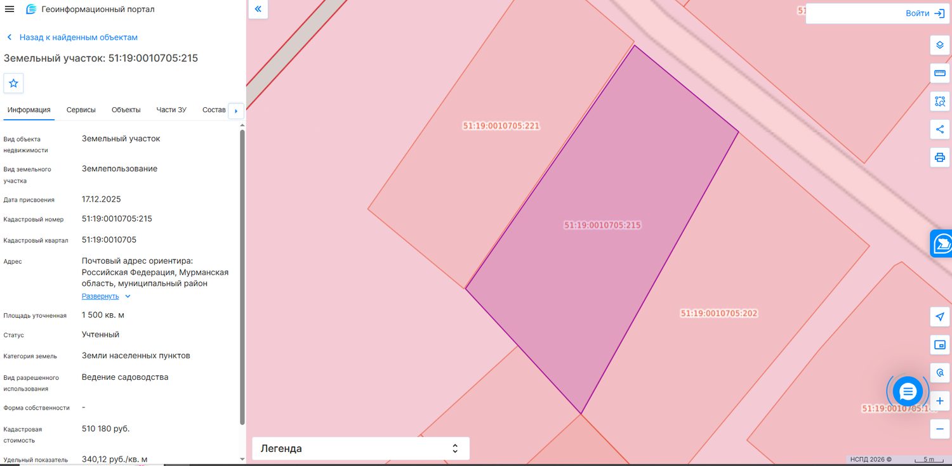Click the cadastral quarter value 51:19:0010705
The image size is (952, 466).
click(109, 240)
